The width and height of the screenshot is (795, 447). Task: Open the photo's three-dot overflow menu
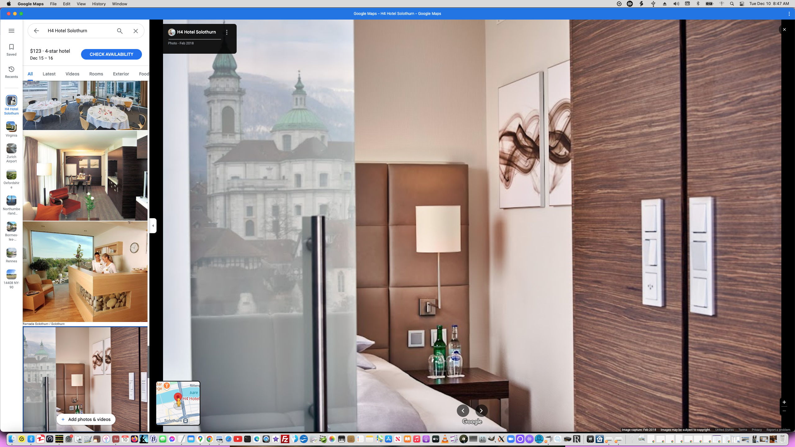click(227, 32)
